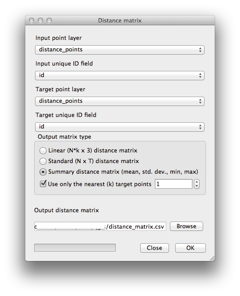
Task: Click the Distance matrix title bar text
Action: (x=120, y=20)
